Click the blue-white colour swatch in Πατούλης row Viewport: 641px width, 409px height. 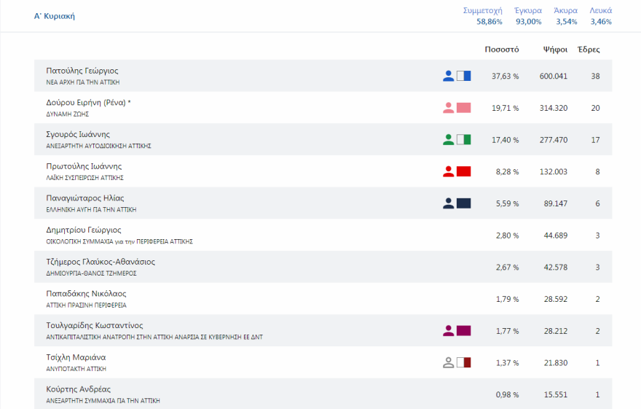(464, 76)
